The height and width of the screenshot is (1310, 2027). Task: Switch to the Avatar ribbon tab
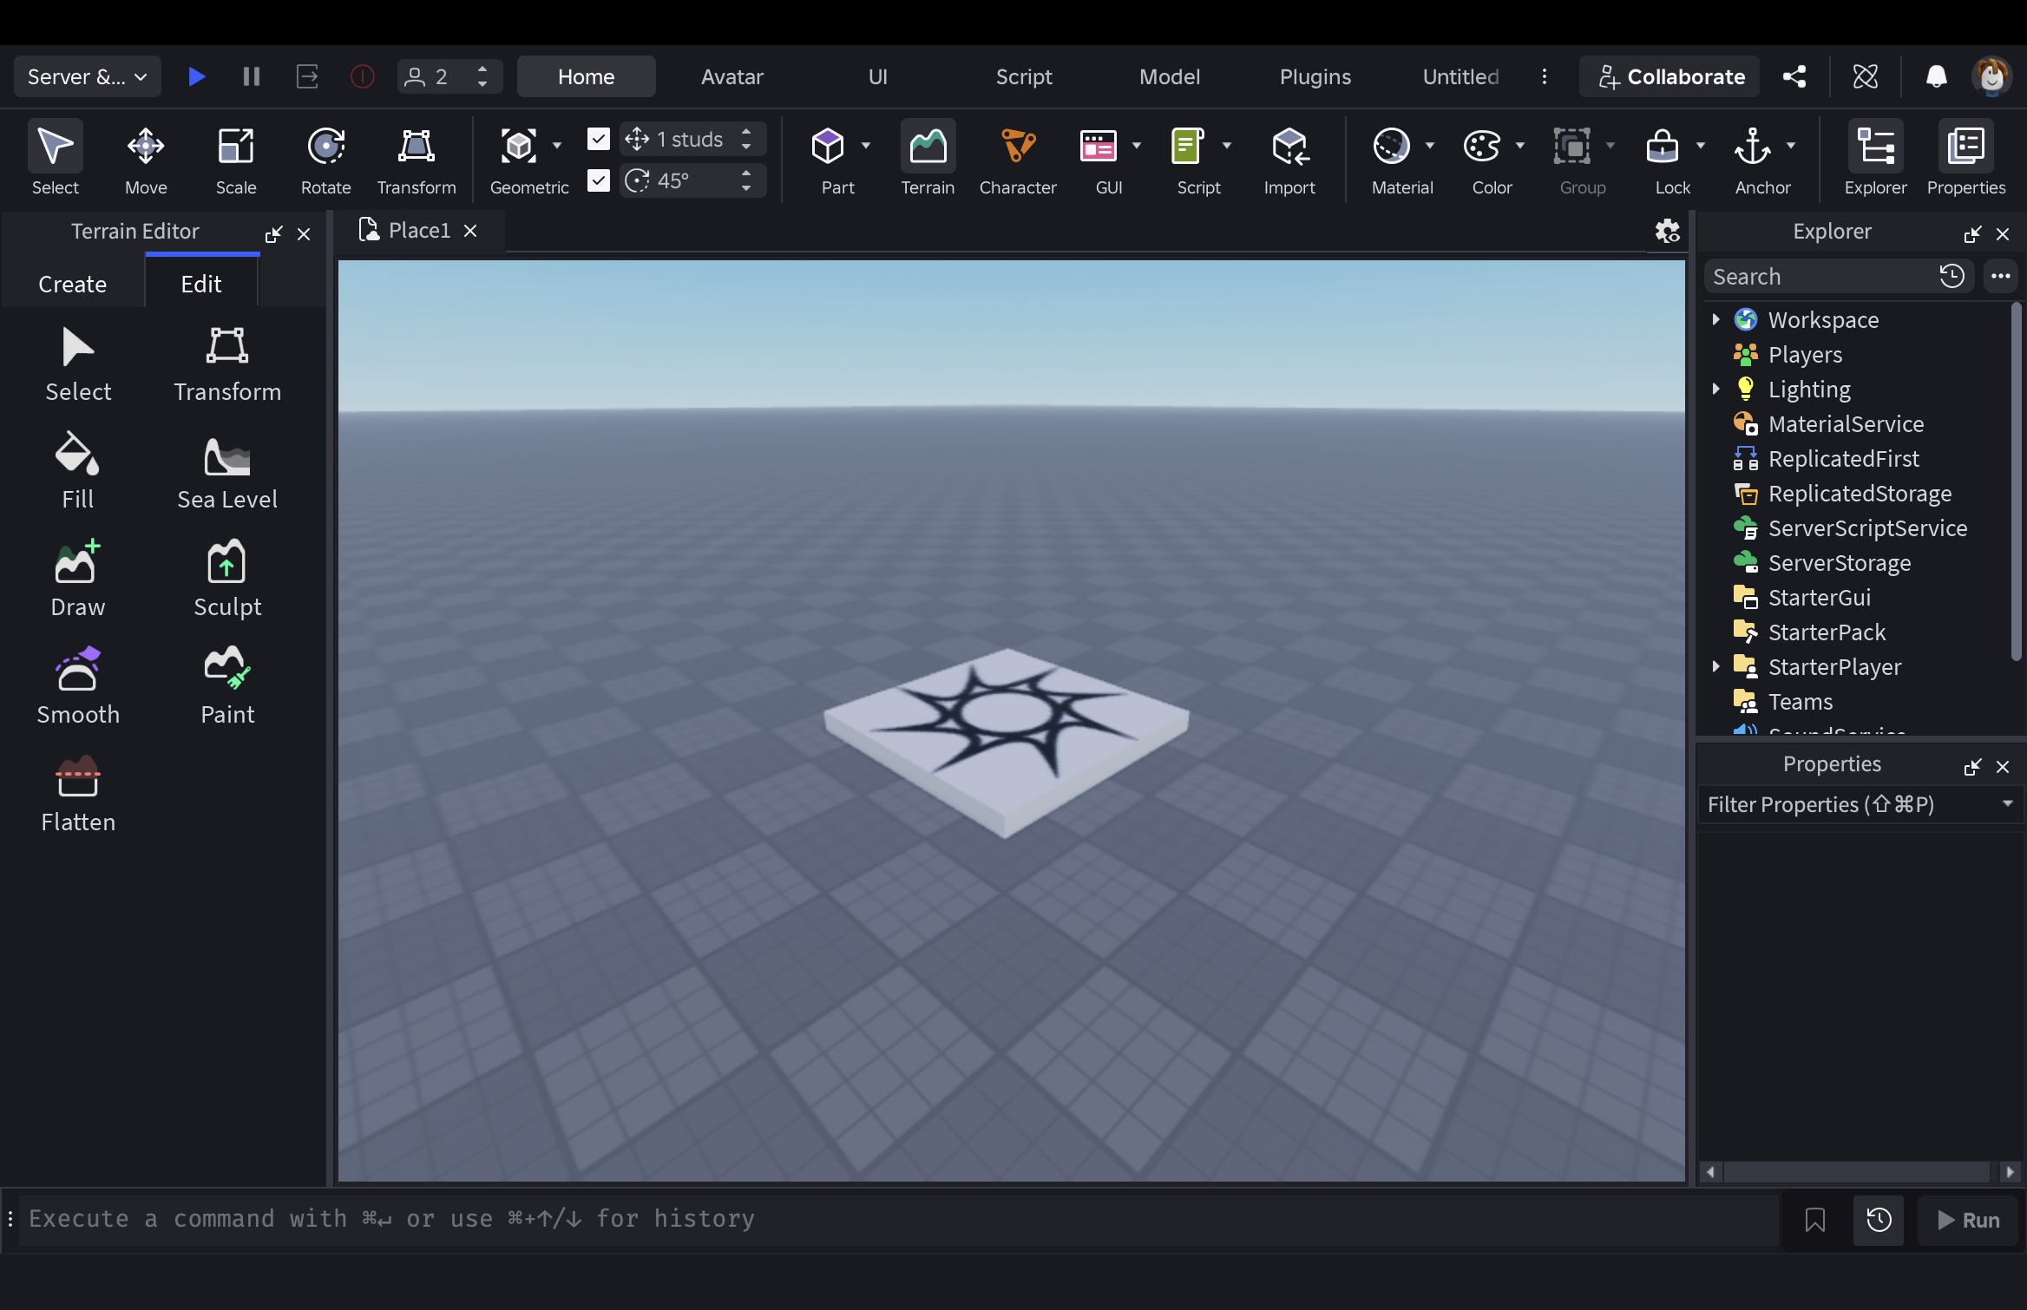pos(731,76)
